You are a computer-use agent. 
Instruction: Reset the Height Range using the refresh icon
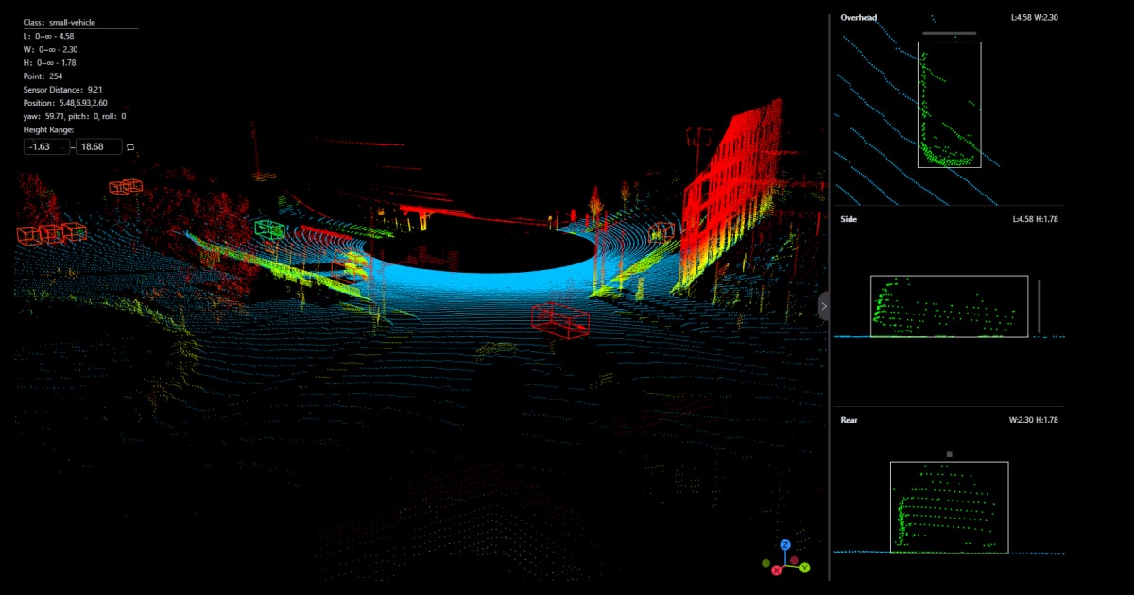click(x=129, y=146)
